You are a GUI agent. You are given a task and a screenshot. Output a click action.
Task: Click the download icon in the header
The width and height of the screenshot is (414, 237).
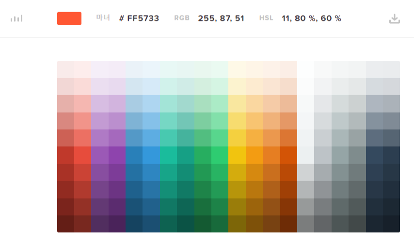pos(395,19)
